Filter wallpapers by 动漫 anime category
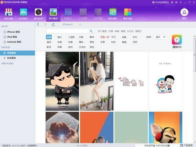This screenshot has width=196, height=147. pos(71,42)
